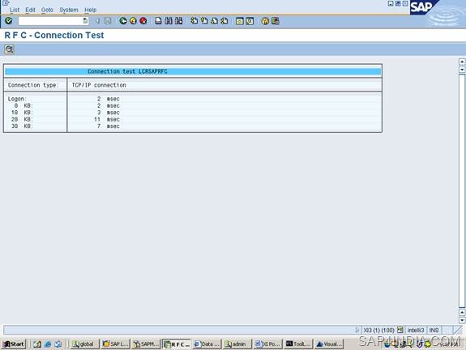466x350 pixels.
Task: Click the Create New Session icon
Action: point(240,21)
